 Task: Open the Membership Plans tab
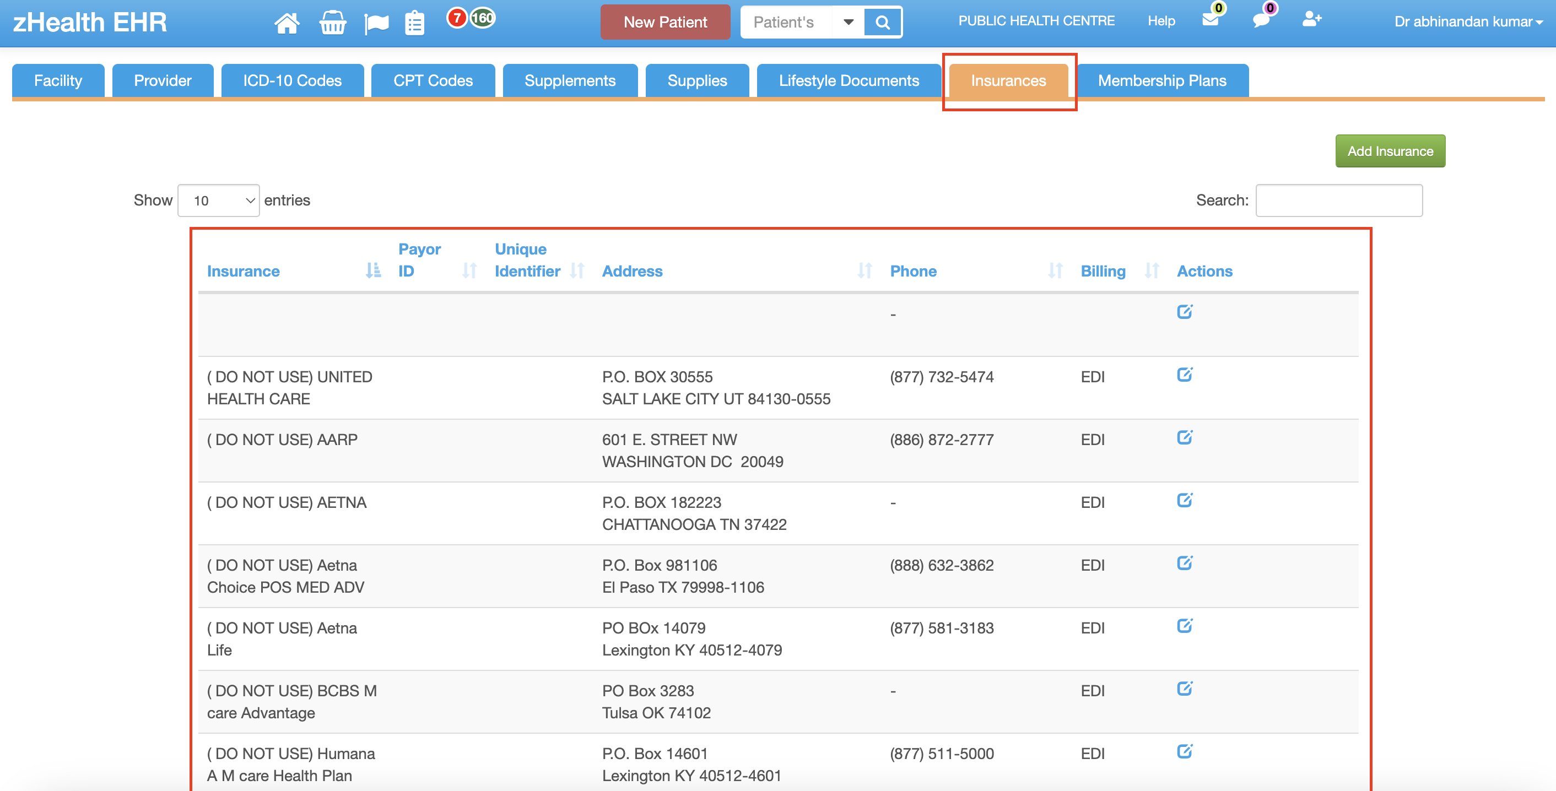click(x=1161, y=80)
